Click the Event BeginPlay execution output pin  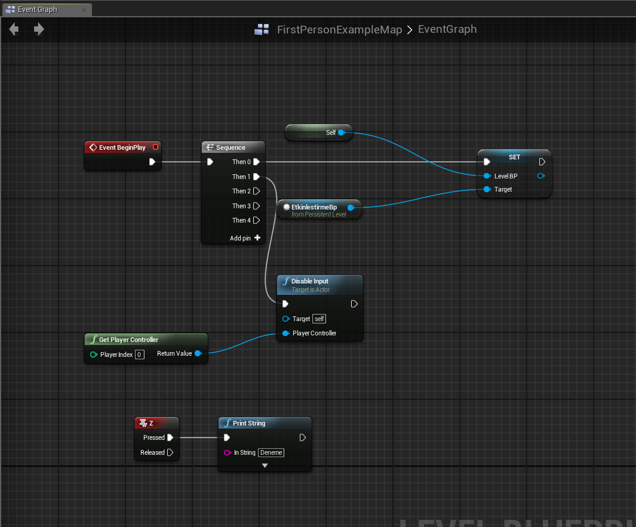click(x=152, y=162)
